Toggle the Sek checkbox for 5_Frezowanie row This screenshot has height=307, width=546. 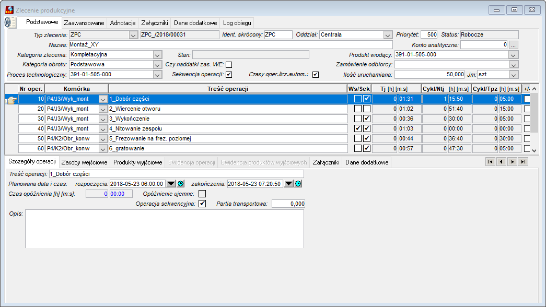point(367,138)
